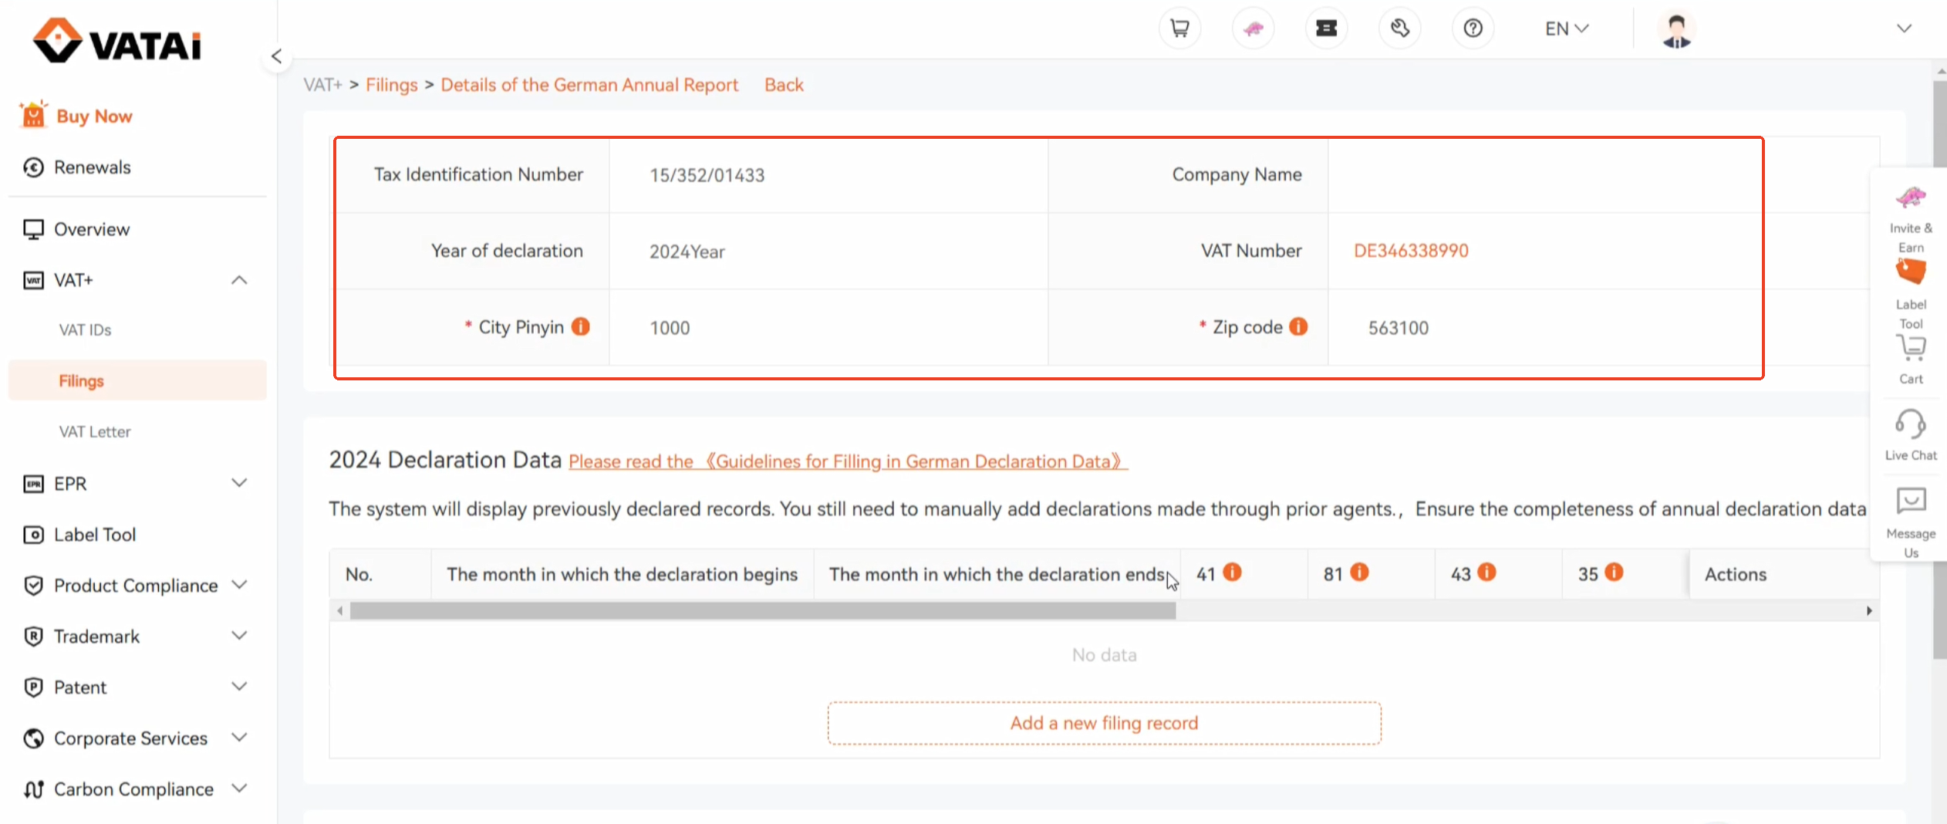
Task: Click the Buy Now shop icon
Action: pos(33,115)
